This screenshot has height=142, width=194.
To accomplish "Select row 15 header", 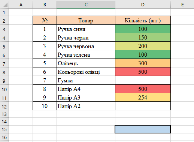I will 4,129.
